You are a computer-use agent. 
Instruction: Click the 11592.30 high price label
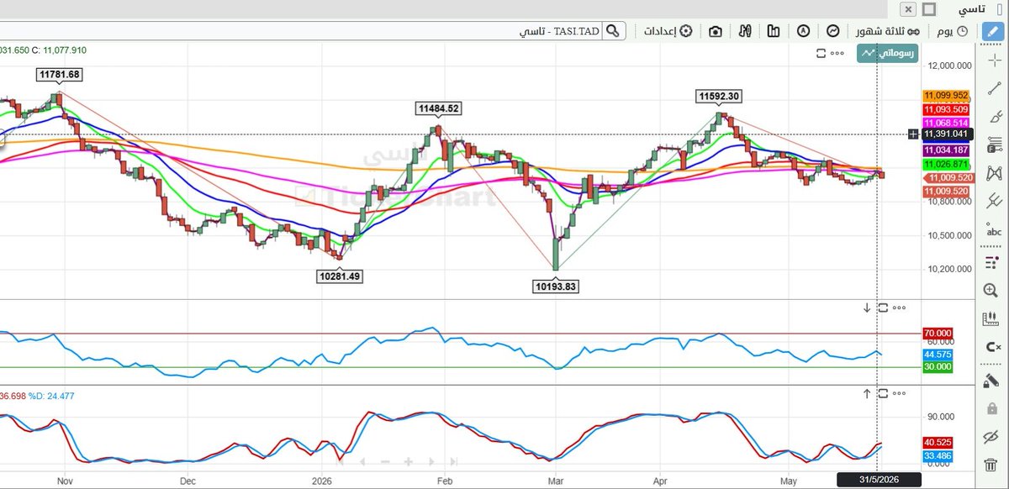pyautogui.click(x=719, y=96)
